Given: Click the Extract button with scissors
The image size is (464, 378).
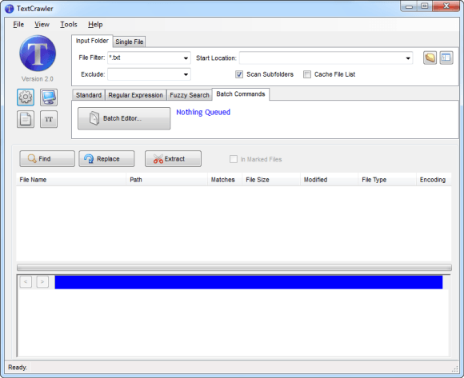Looking at the screenshot, I should pyautogui.click(x=173, y=159).
